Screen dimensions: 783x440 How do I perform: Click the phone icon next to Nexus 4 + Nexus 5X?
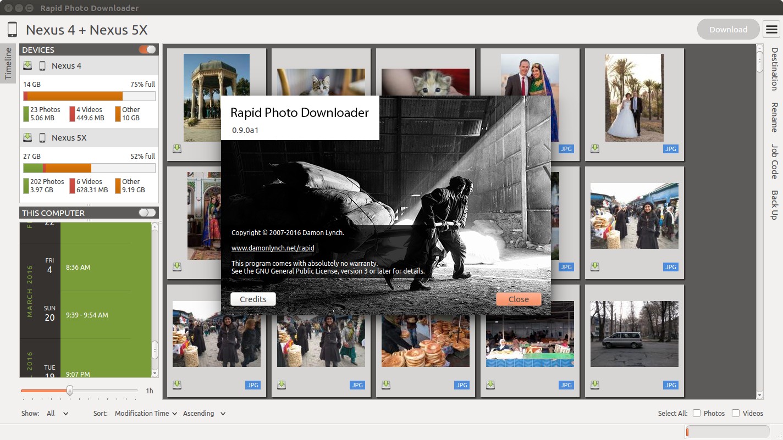click(x=12, y=29)
